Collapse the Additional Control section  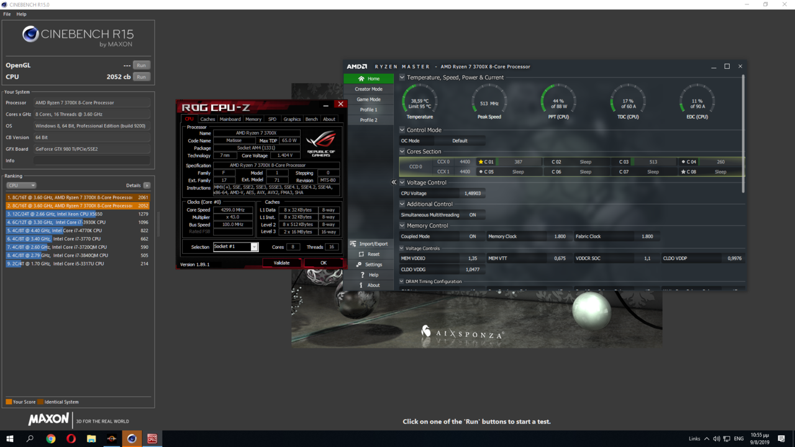[x=402, y=204]
